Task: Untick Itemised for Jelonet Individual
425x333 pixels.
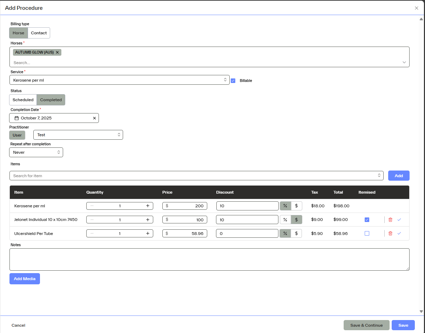Action: (x=367, y=220)
